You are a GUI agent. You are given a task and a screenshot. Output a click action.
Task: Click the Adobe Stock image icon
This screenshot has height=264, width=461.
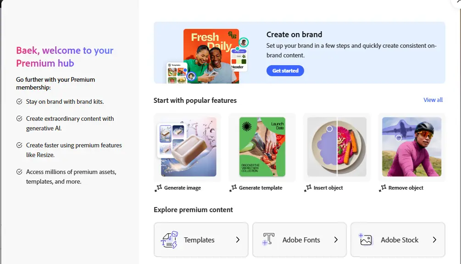(x=366, y=239)
